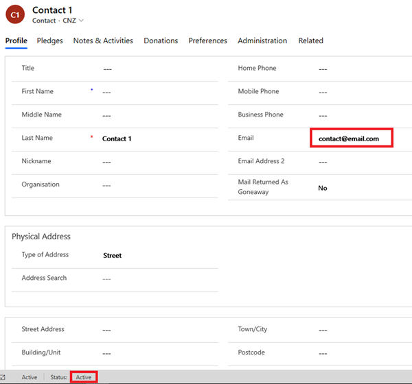This screenshot has width=412, height=384.
Task: Click the Last Name field value
Action: point(158,139)
